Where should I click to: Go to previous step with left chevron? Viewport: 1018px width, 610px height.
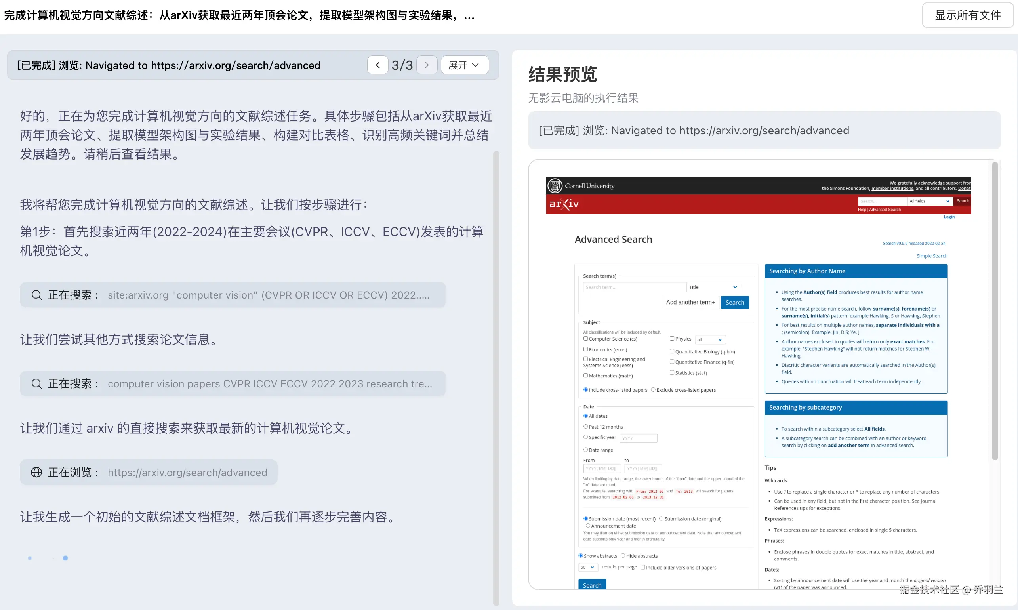coord(377,65)
